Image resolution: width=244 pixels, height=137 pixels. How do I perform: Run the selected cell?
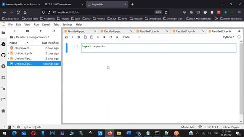98,37
